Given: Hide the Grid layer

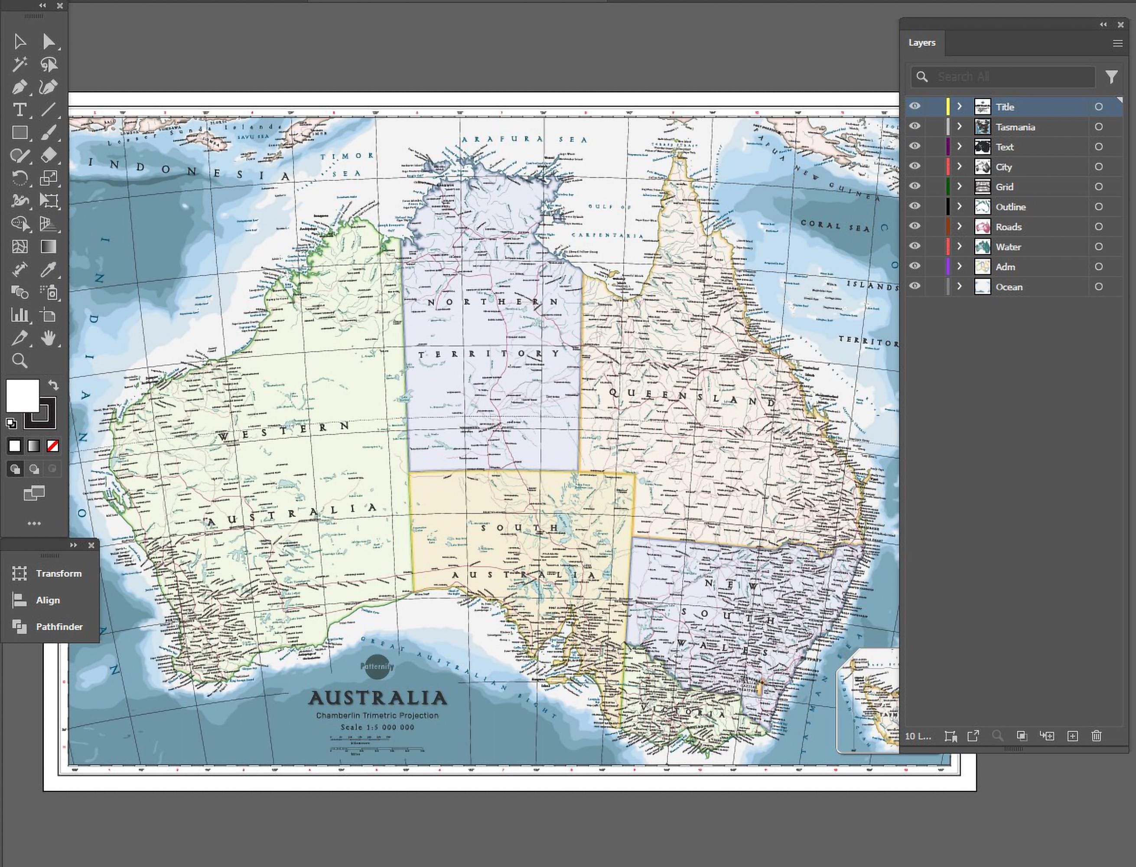Looking at the screenshot, I should click(915, 186).
